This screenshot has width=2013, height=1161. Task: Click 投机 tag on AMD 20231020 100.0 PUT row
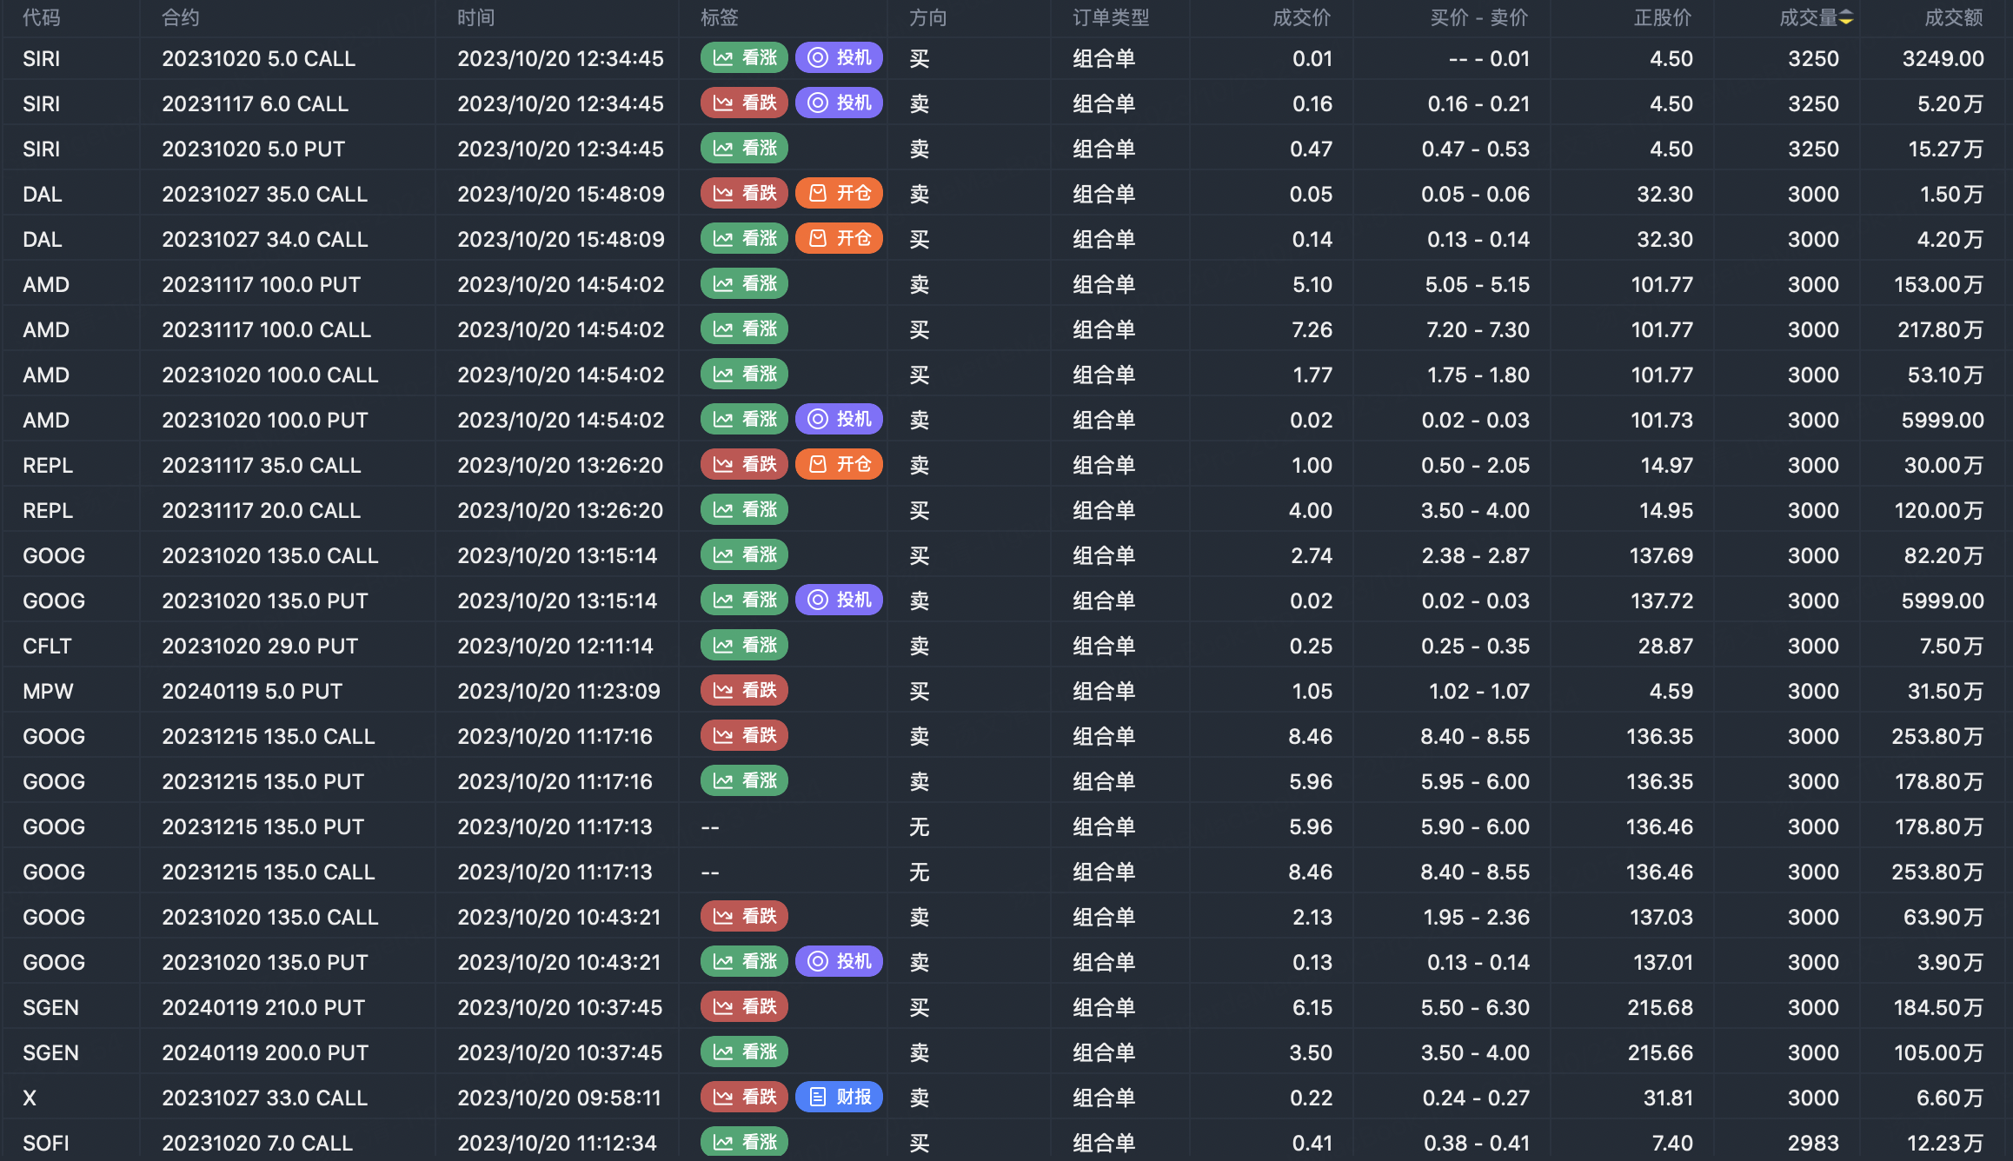point(839,420)
